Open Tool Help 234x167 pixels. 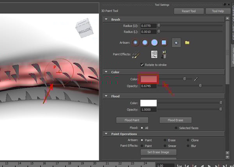coord(218,11)
